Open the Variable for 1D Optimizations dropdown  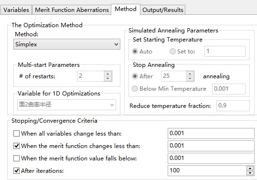point(66,105)
